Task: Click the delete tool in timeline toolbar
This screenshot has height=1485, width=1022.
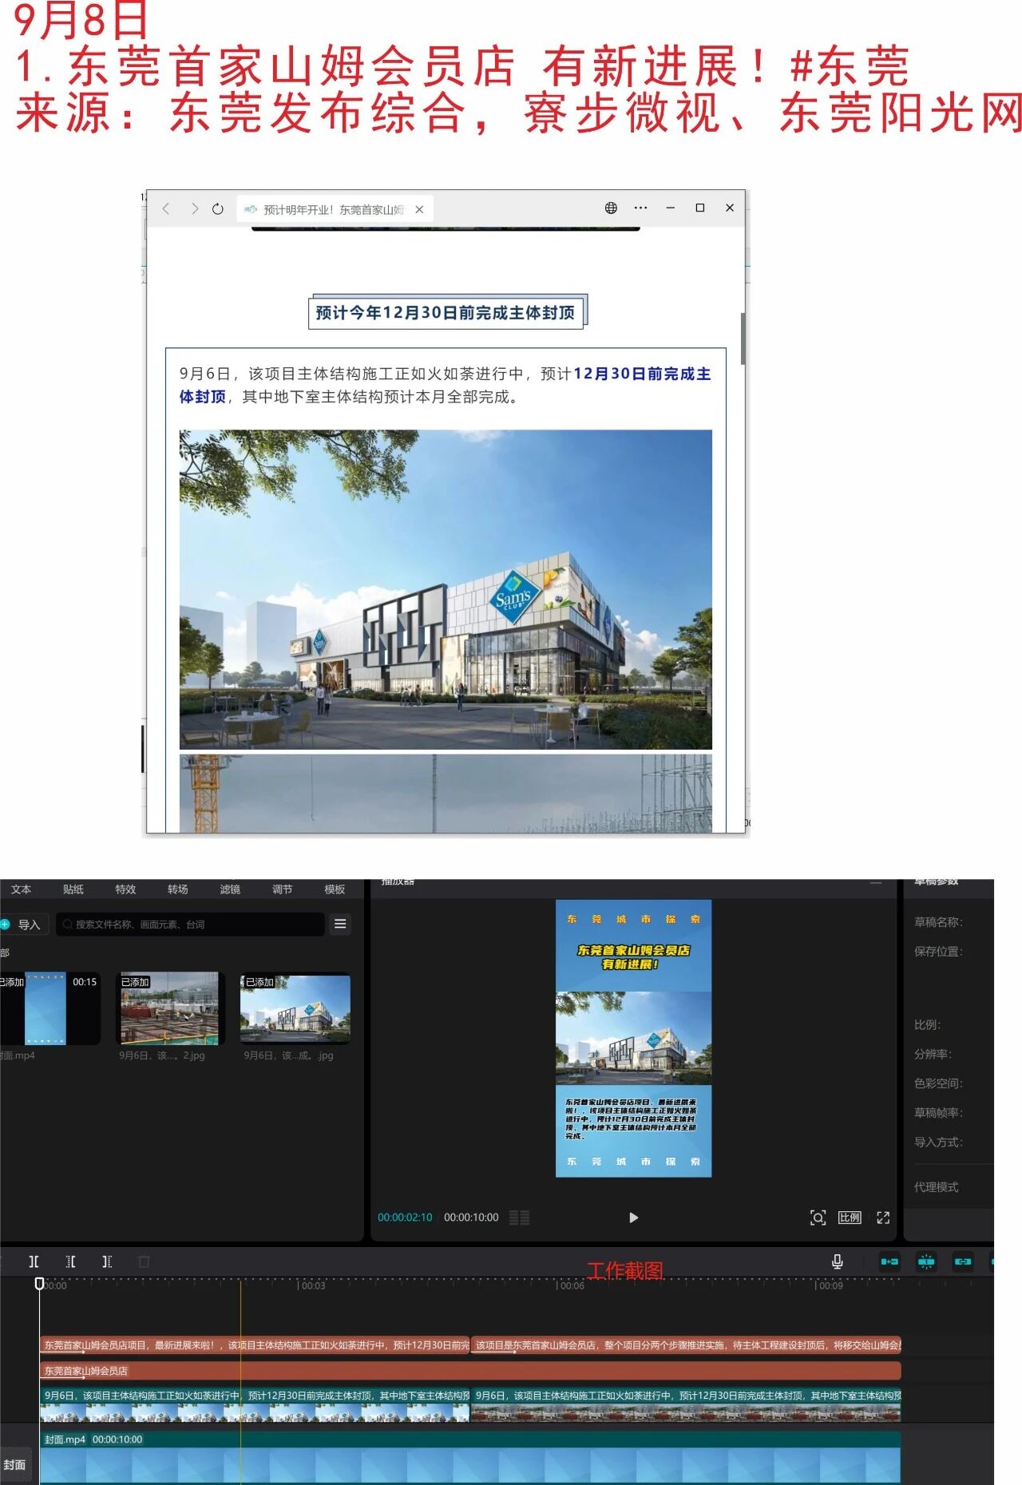Action: tap(144, 1261)
